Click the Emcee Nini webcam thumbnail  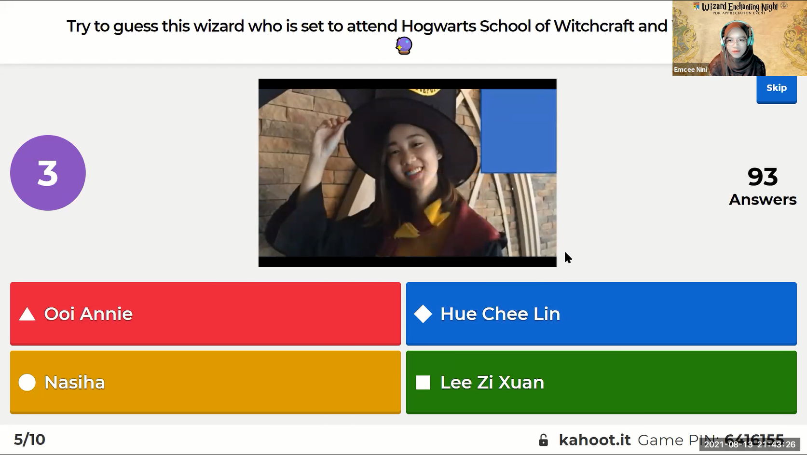[739, 38]
